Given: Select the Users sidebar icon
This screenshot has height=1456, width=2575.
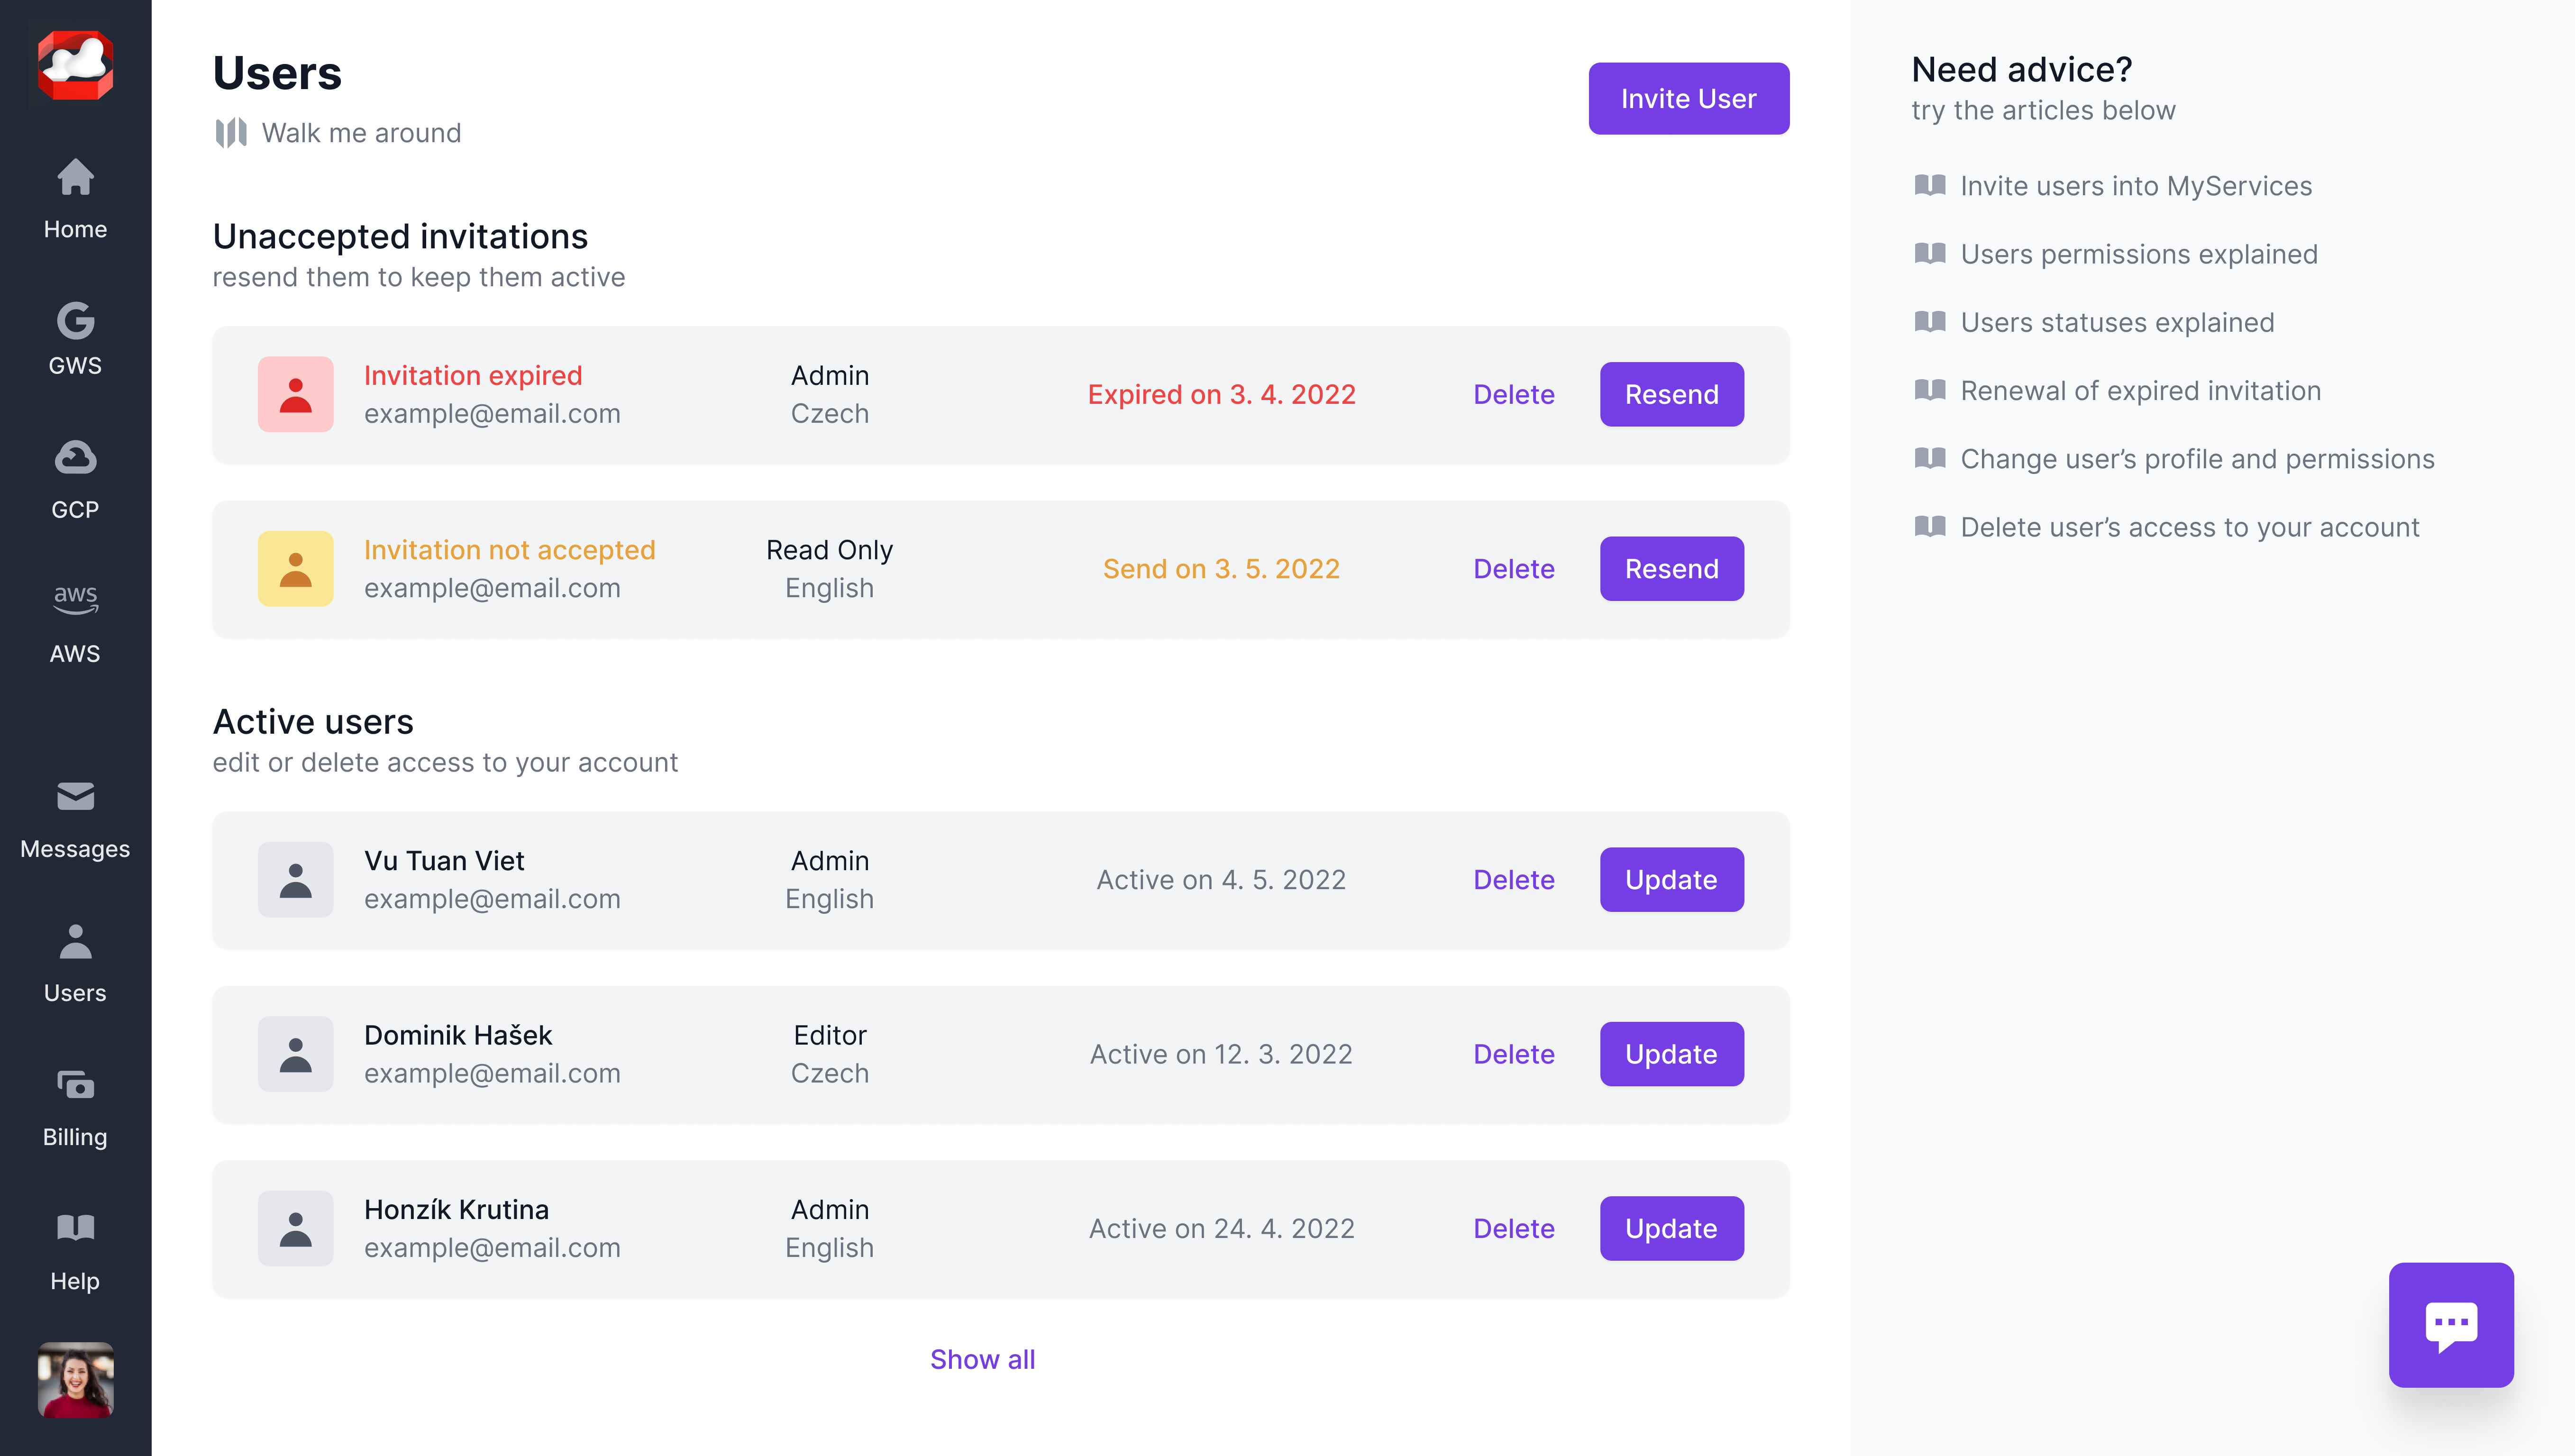Looking at the screenshot, I should 75,942.
